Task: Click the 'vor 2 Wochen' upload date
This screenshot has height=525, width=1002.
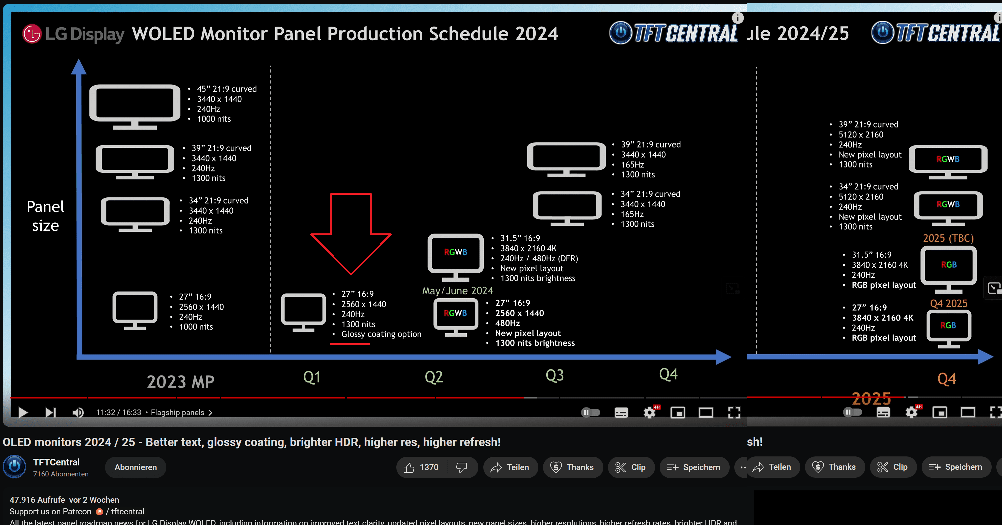Action: [x=94, y=500]
